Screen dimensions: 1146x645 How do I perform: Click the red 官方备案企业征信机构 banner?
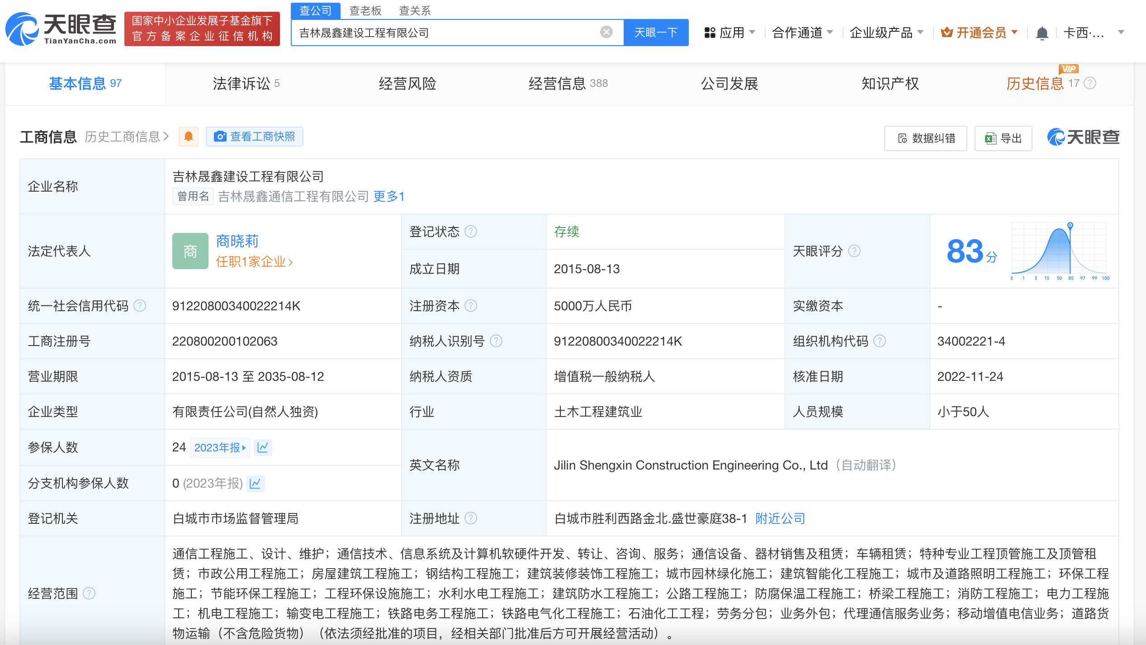point(202,28)
